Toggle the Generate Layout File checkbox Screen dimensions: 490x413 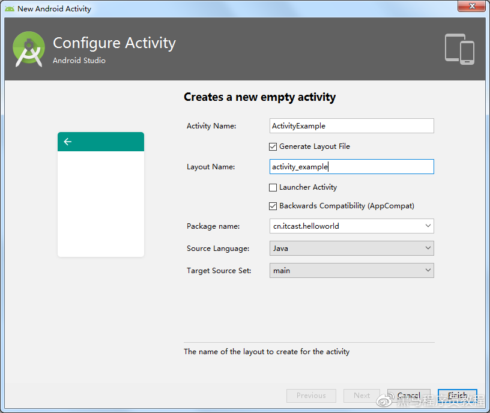pos(273,146)
